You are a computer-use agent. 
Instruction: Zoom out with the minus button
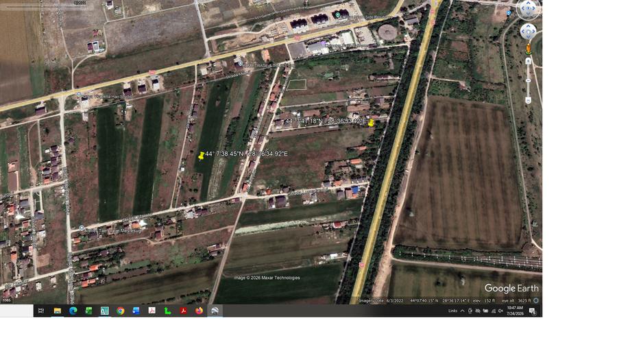pos(529,100)
